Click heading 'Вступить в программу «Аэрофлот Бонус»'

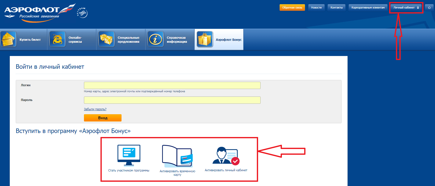(73, 131)
